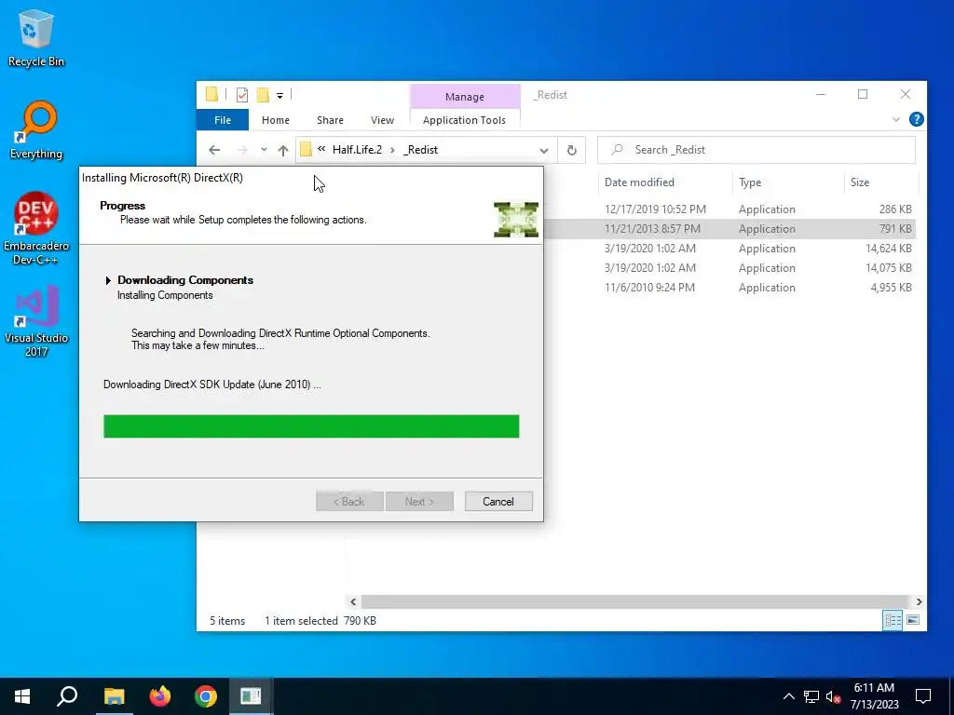Expand the address bar history dropdown
Image resolution: width=954 pixels, height=715 pixels.
coord(544,150)
